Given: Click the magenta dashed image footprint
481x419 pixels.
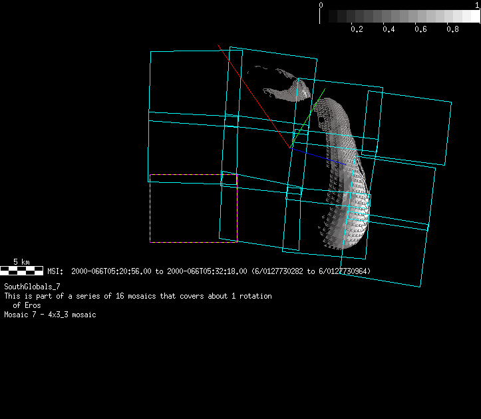Looking at the screenshot, I should [193, 208].
